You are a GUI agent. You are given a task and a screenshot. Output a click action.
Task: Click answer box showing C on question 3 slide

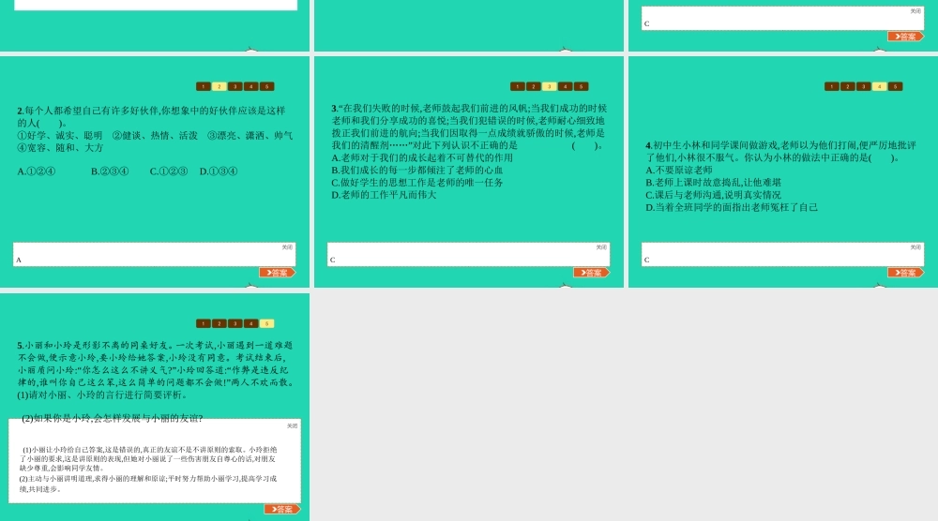click(468, 254)
